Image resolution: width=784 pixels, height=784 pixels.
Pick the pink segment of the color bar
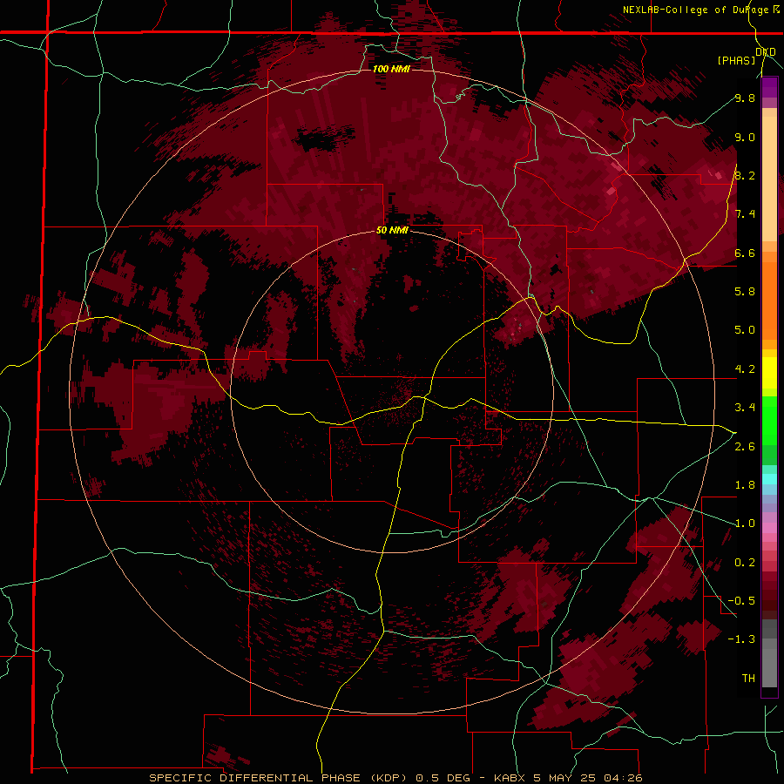click(769, 528)
